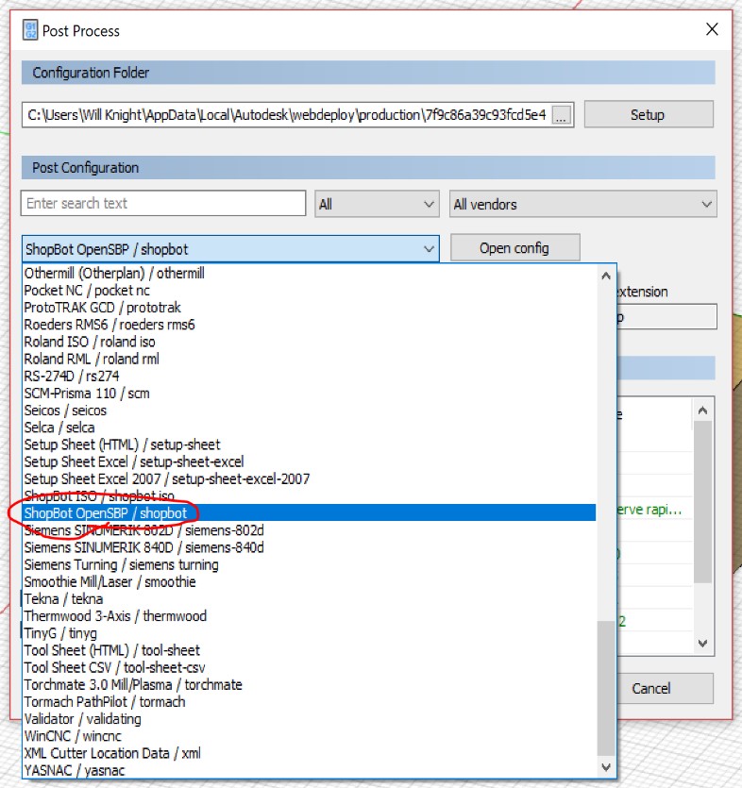Screen dimensions: 742x788
Task: Select ProtoTRAK GCD / prototrak
Action: (x=310, y=307)
